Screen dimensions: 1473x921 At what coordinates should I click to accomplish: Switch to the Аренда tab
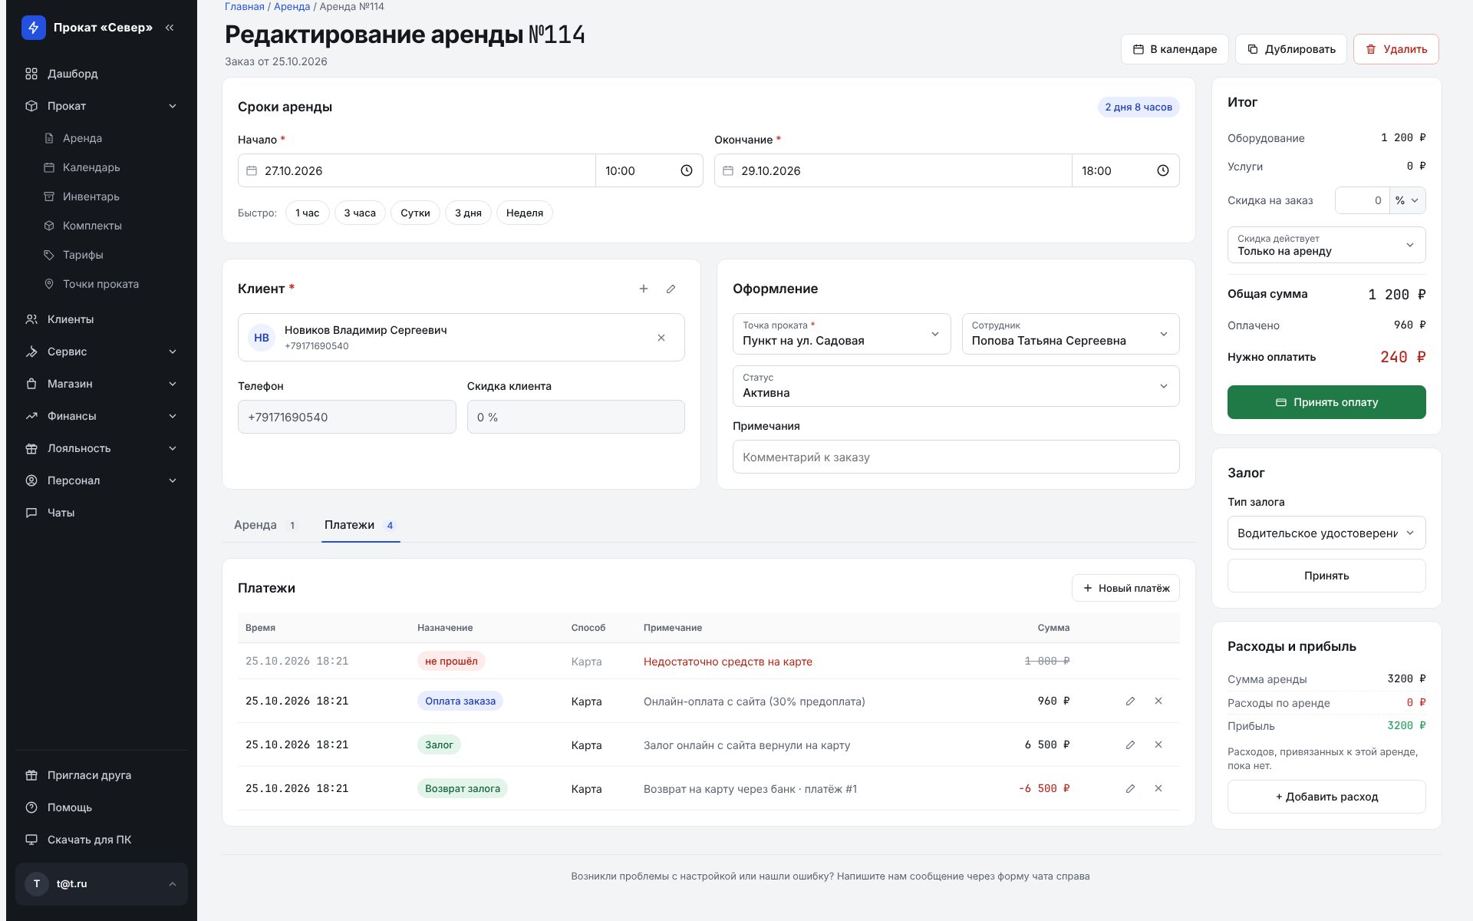click(x=265, y=525)
